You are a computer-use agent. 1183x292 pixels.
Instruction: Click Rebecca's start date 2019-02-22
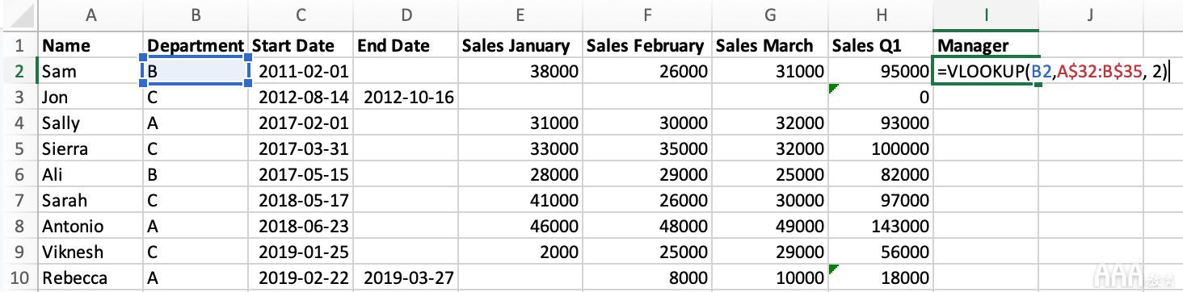tap(301, 277)
